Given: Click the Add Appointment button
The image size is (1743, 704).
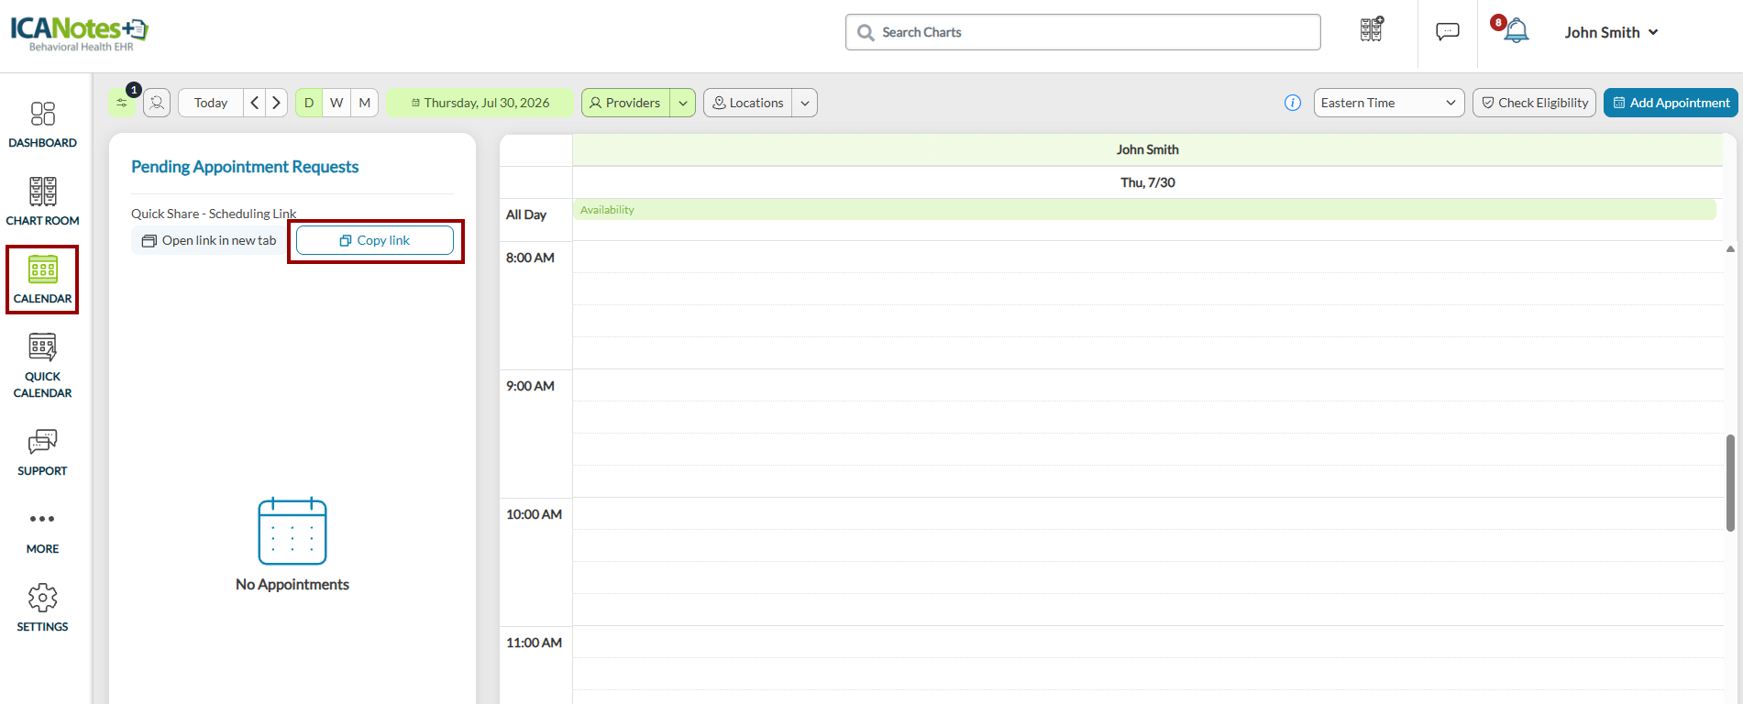Looking at the screenshot, I should pyautogui.click(x=1671, y=103).
